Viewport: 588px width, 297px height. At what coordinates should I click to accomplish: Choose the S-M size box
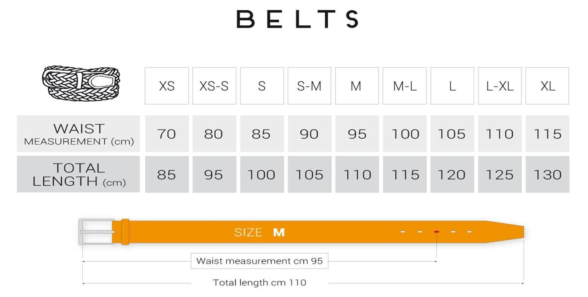coord(309,86)
